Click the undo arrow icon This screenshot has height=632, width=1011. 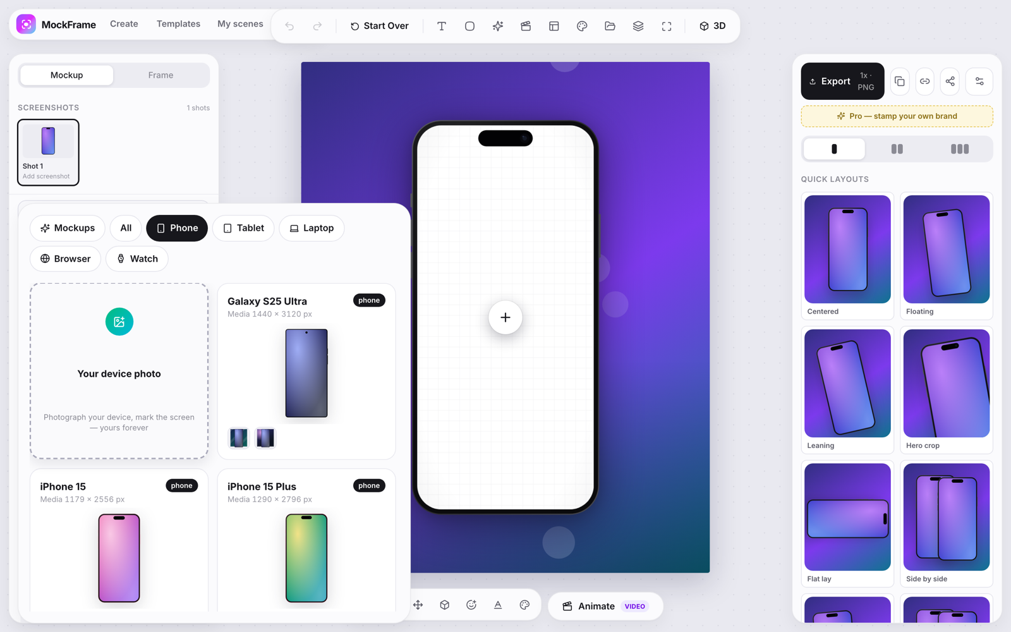[x=289, y=26]
